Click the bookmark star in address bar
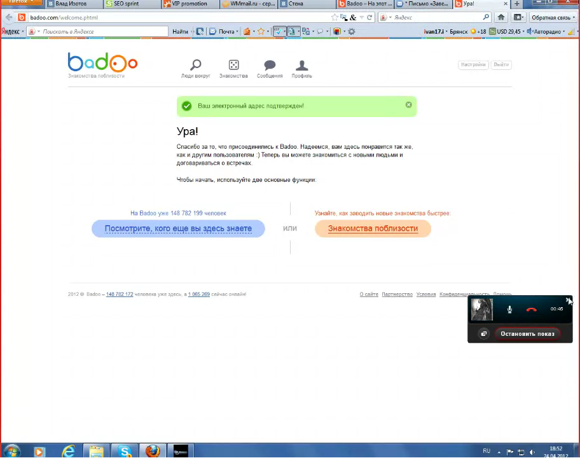The height and width of the screenshot is (458, 580). click(335, 17)
